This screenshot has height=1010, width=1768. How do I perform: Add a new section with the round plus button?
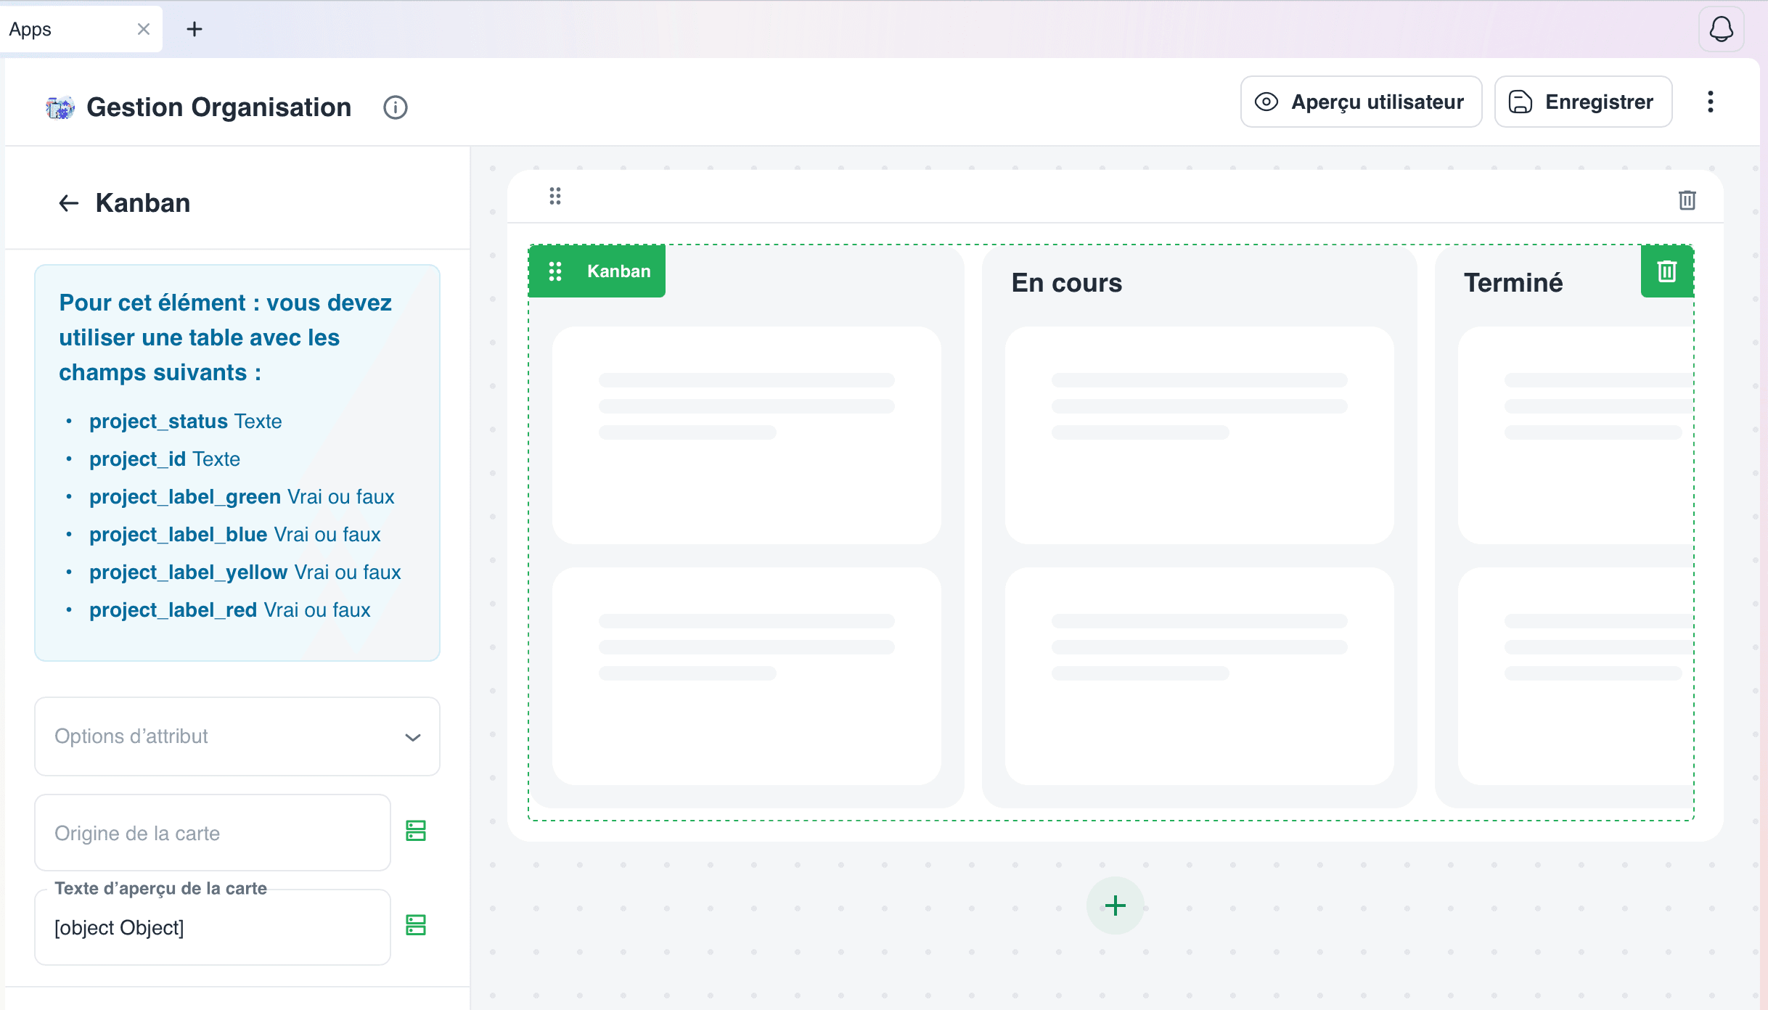click(x=1115, y=906)
